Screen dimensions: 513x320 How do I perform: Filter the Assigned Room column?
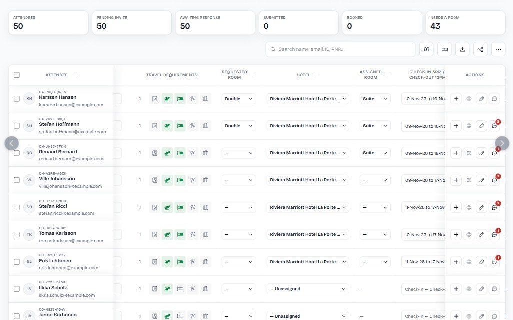tap(387, 75)
